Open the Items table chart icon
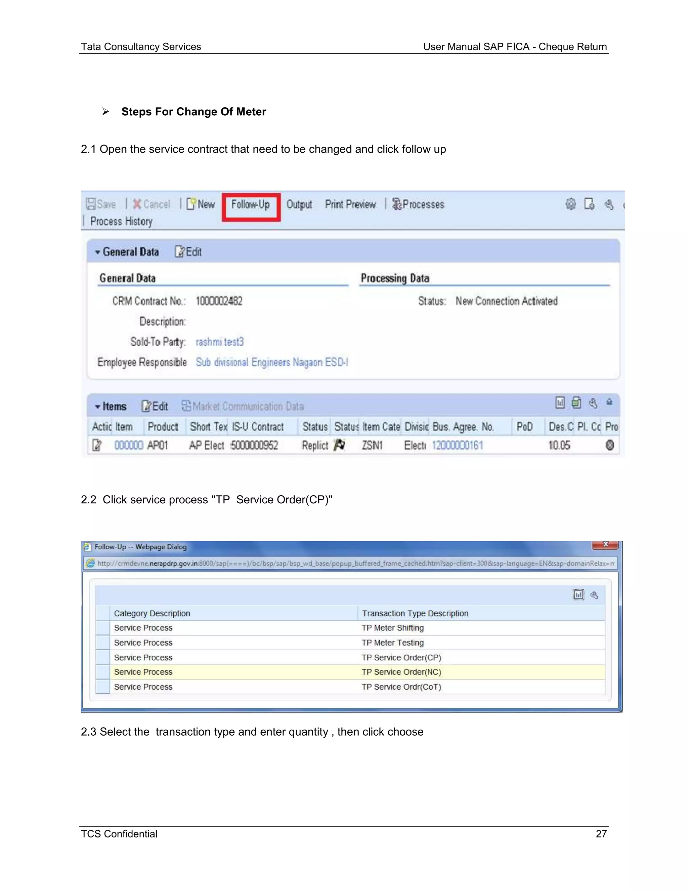Image resolution: width=688 pixels, height=891 pixels. coord(560,403)
